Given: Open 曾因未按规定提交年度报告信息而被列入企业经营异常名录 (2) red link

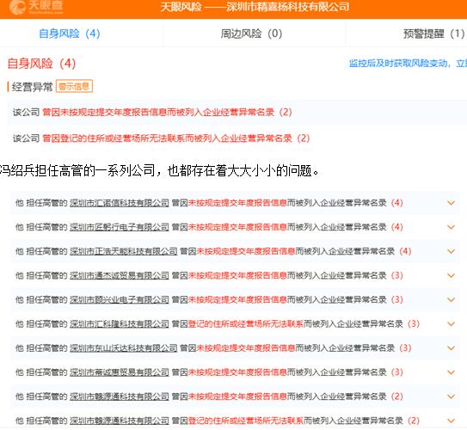Looking at the screenshot, I should 167,113.
